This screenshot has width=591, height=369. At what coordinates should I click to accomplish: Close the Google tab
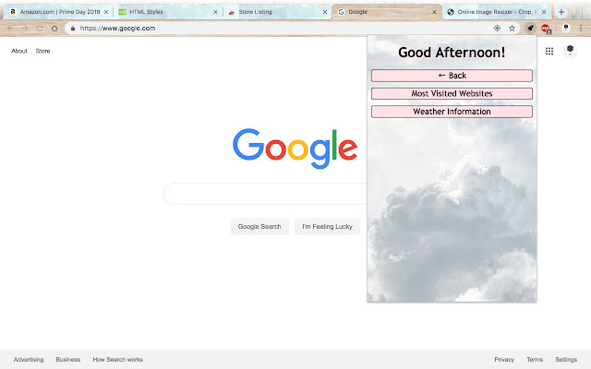tap(434, 12)
